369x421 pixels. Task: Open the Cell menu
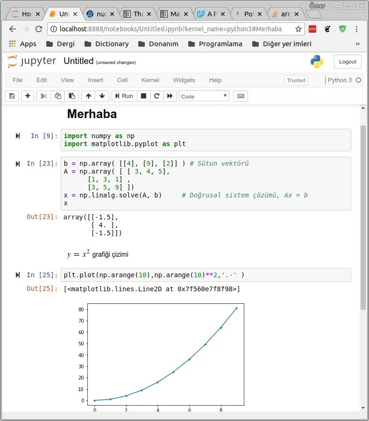click(122, 80)
